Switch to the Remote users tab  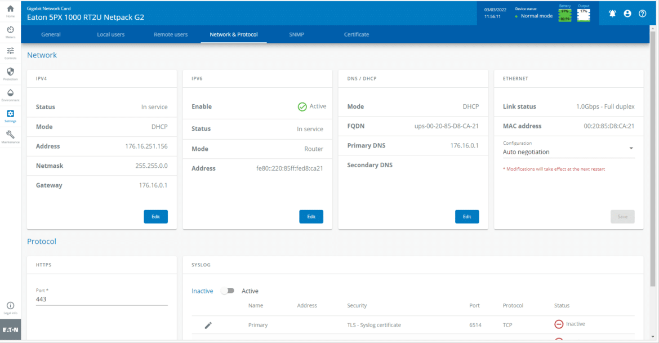(x=171, y=34)
